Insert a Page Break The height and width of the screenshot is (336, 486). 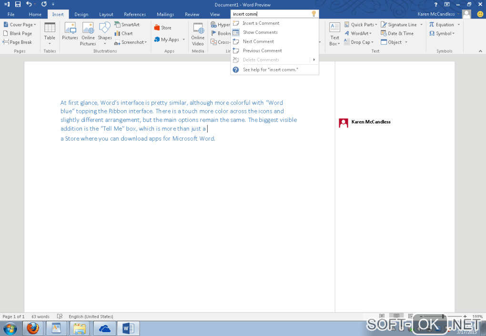point(18,42)
